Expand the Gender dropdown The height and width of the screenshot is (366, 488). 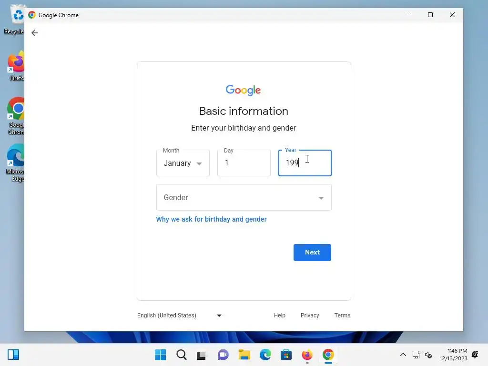coord(244,197)
